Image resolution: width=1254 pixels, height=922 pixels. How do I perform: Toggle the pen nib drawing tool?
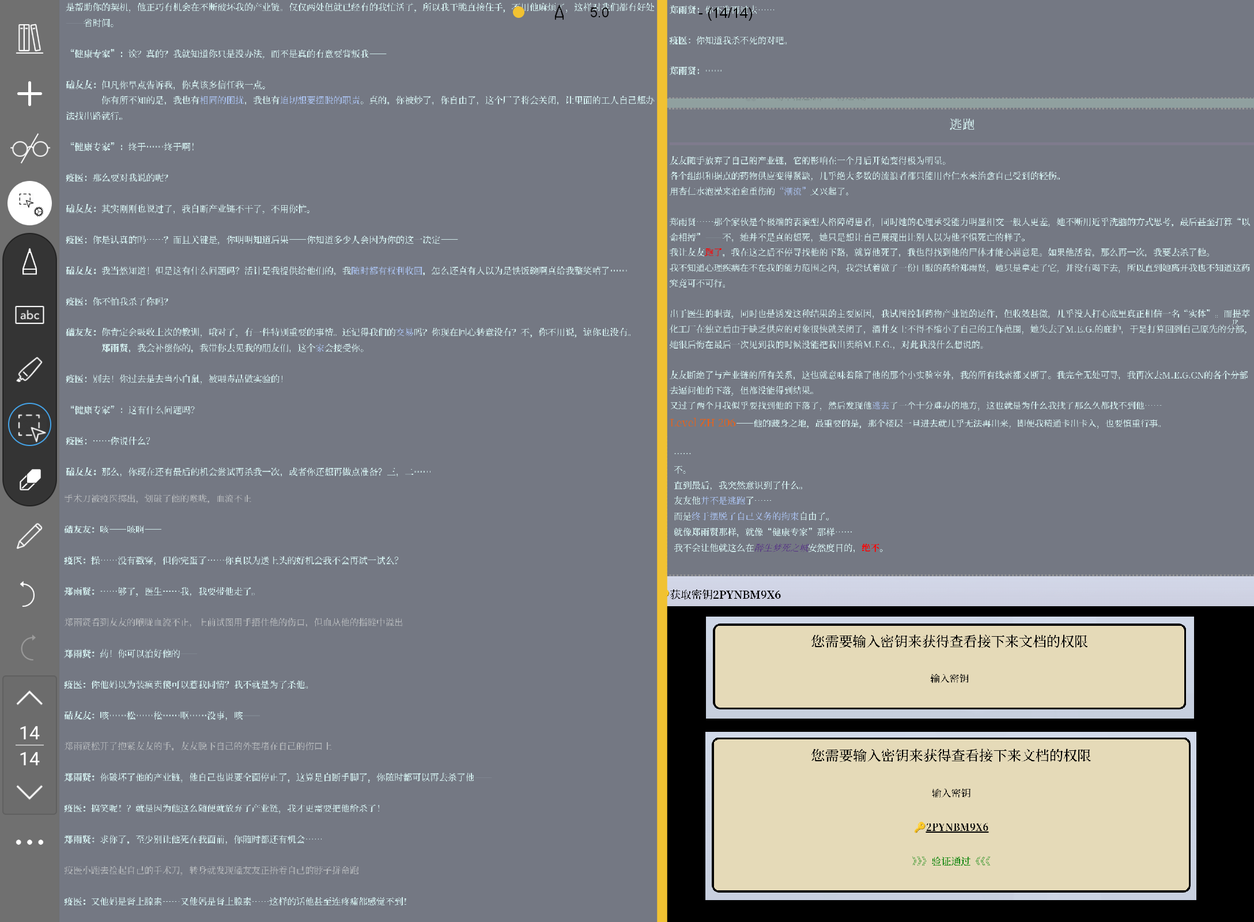pyautogui.click(x=29, y=262)
